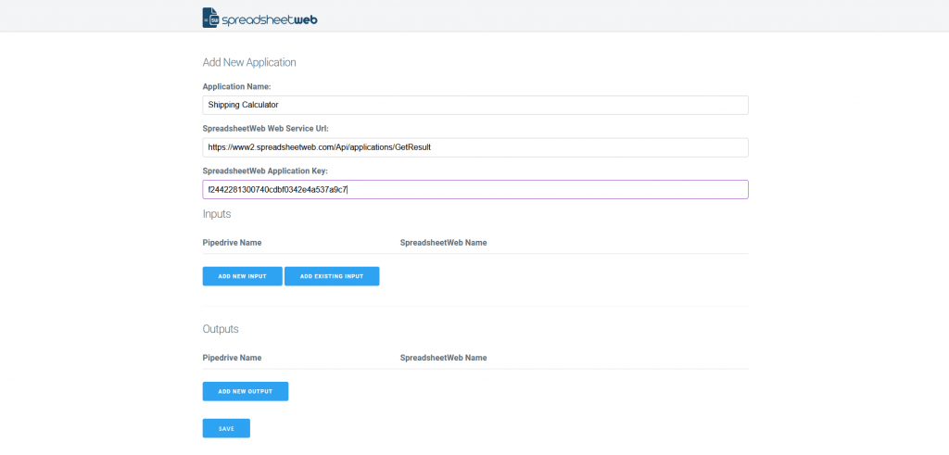This screenshot has width=949, height=455.
Task: Add a new output mapping
Action: pyautogui.click(x=245, y=391)
